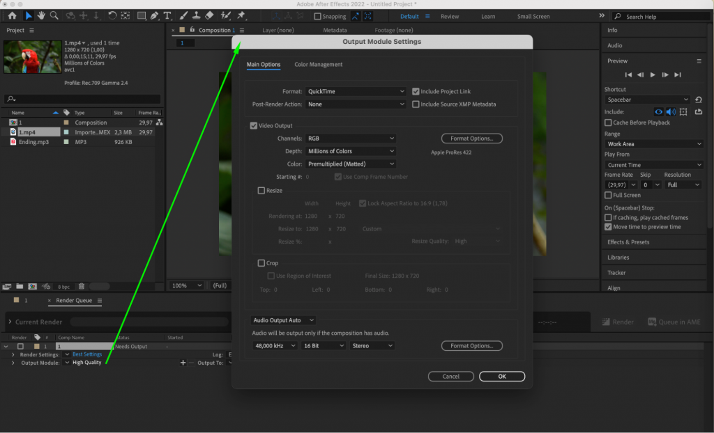
Task: Choose the Eraser tool
Action: pos(209,15)
